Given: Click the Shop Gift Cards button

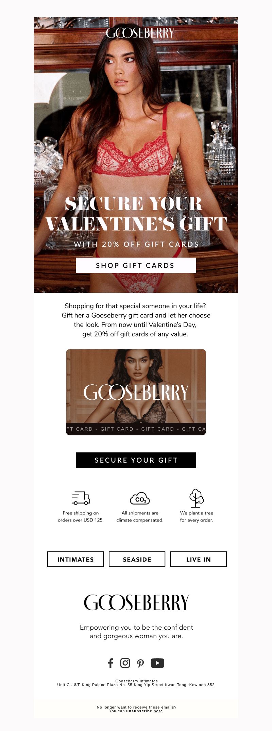Looking at the screenshot, I should 136,265.
